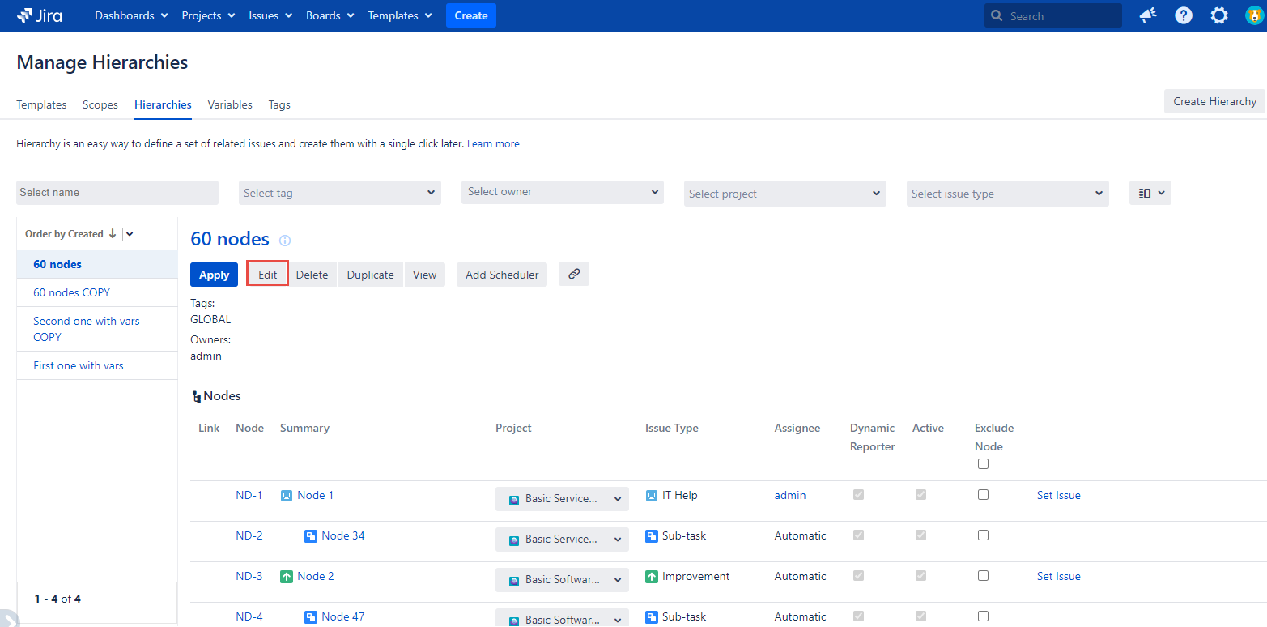This screenshot has height=627, width=1267.
Task: Open the column layout view selector
Action: pyautogui.click(x=1150, y=193)
